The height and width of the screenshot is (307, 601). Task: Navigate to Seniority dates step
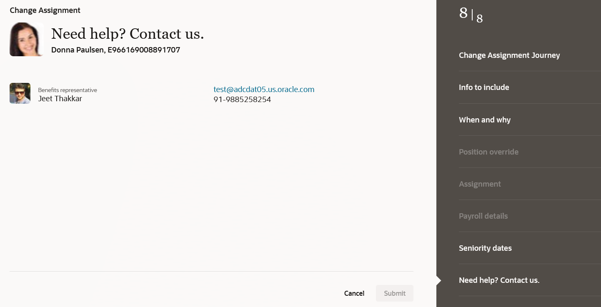485,248
